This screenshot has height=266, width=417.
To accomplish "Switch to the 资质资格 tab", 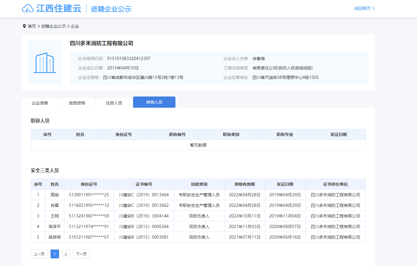I will (77, 103).
